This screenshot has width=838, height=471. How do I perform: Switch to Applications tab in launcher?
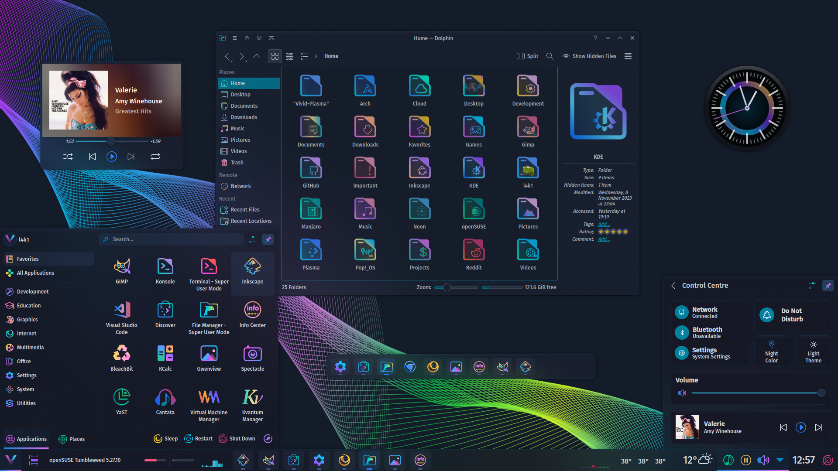point(27,439)
